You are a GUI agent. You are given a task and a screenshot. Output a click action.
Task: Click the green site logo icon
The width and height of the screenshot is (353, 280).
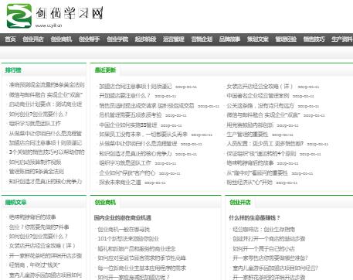19,15
